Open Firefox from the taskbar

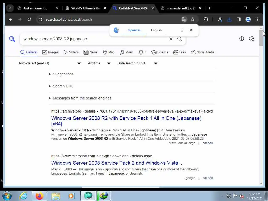[x=39, y=196]
